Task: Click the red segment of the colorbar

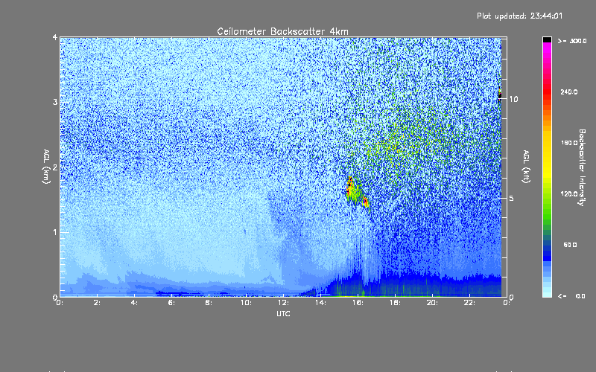Action: 547,93
